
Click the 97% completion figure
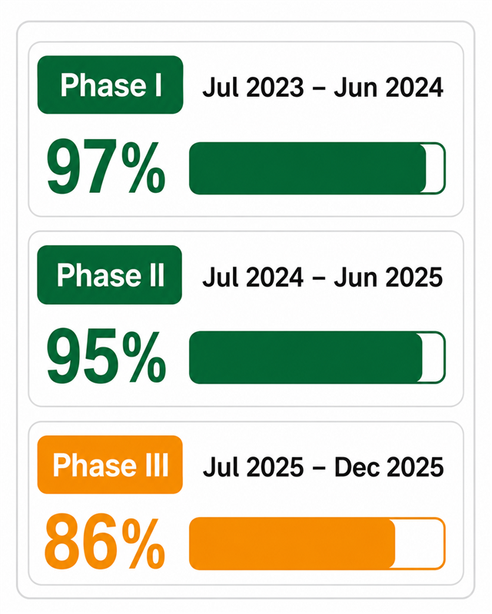(x=106, y=168)
